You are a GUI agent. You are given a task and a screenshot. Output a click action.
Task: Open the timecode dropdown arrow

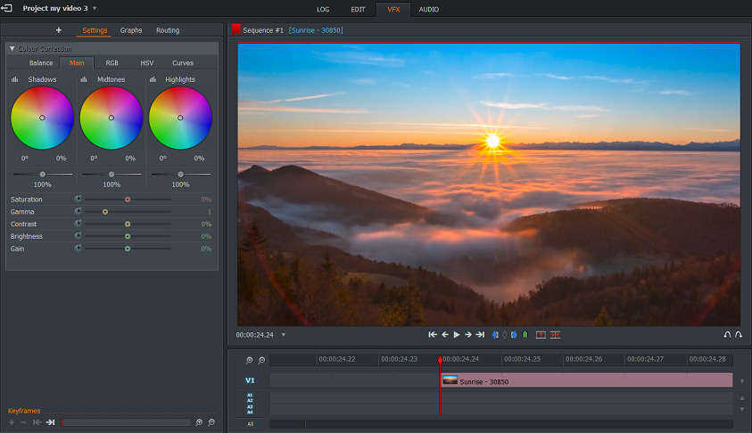(284, 335)
